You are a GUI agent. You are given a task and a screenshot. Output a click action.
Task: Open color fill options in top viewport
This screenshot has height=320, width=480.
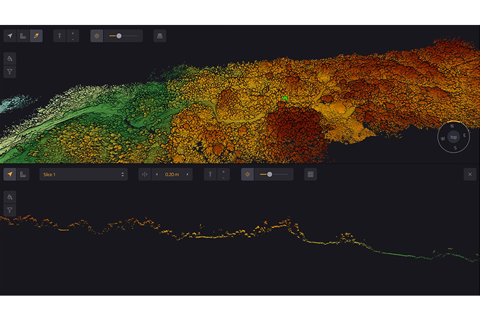(x=10, y=59)
